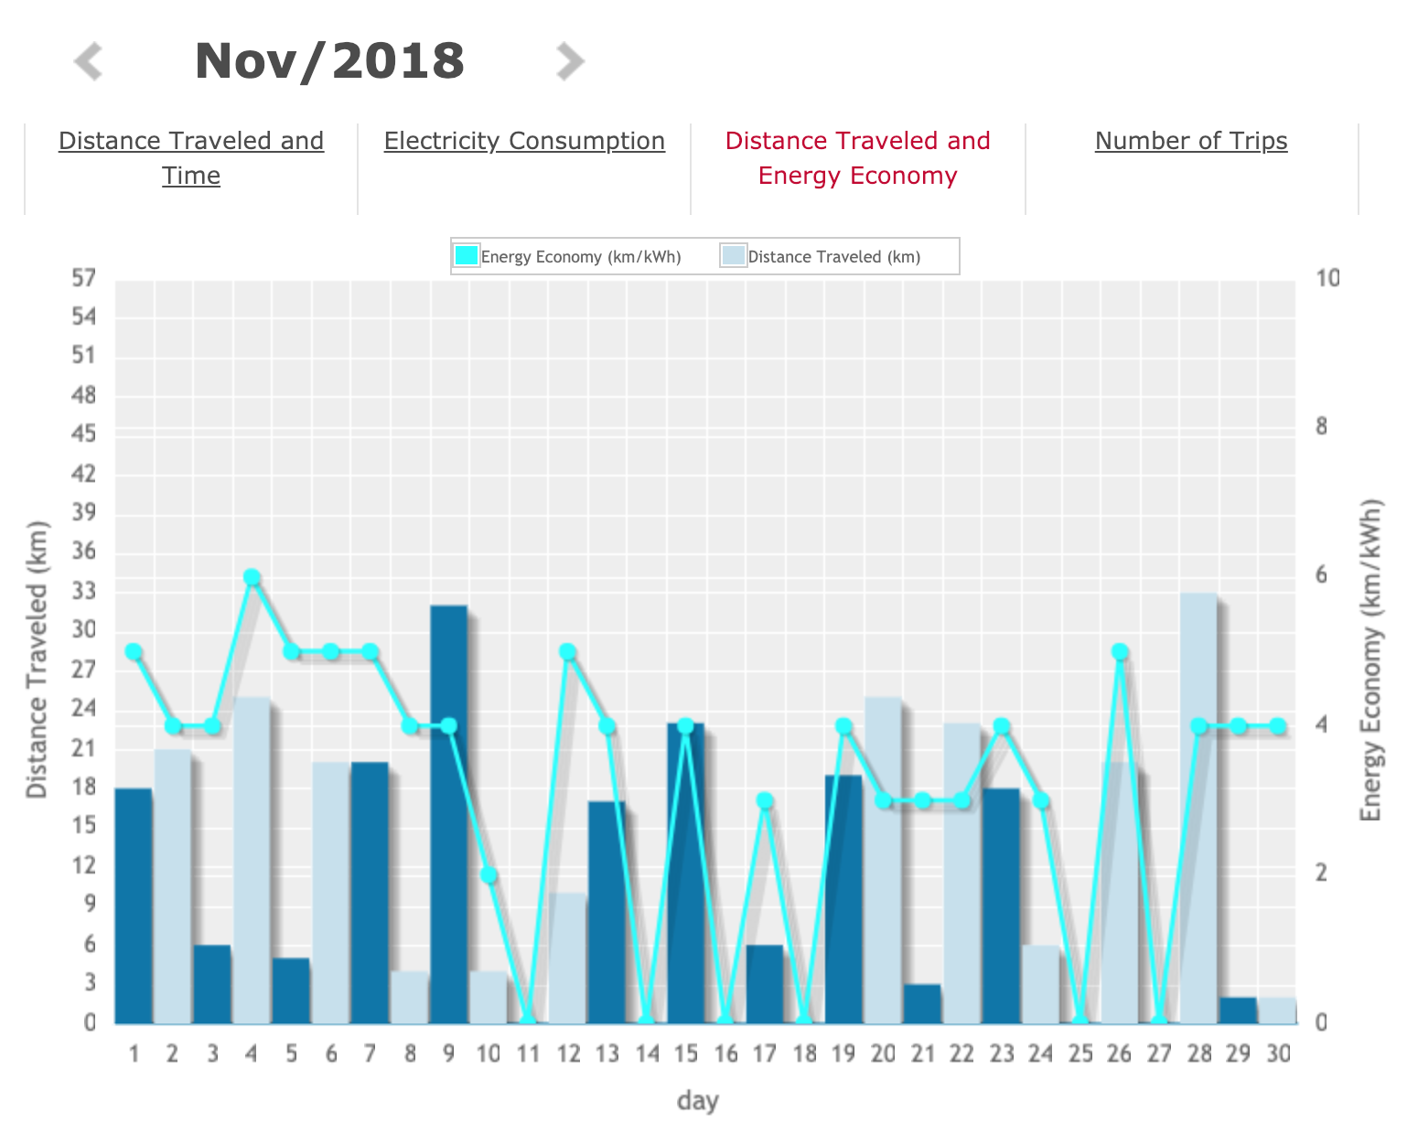Click the Energy Economy cyan legend swatch
The image size is (1418, 1136).
point(467,255)
